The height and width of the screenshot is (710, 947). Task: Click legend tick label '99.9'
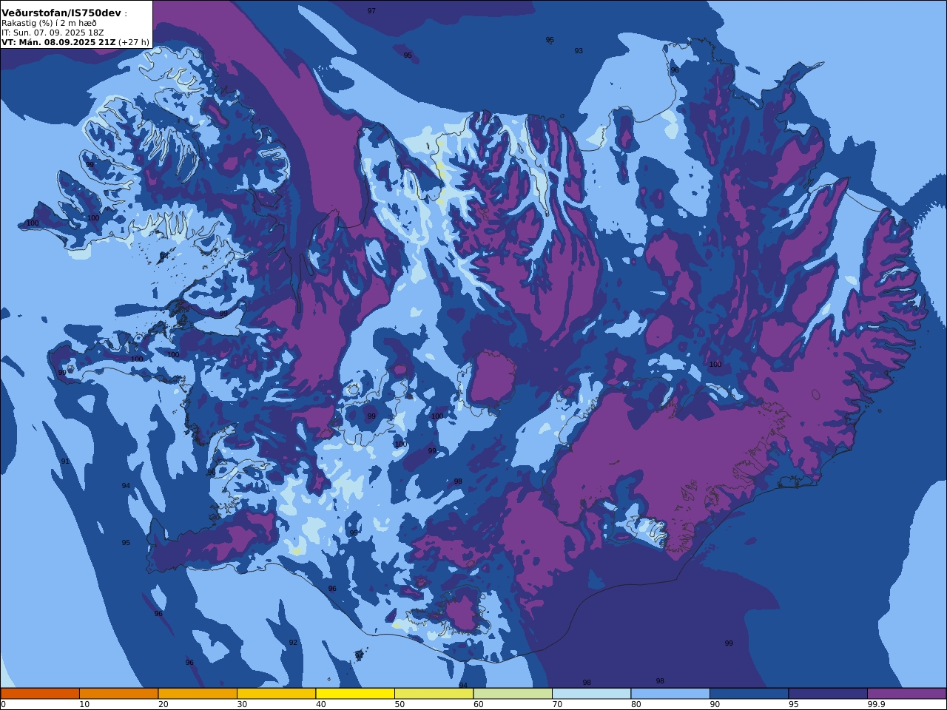click(877, 704)
